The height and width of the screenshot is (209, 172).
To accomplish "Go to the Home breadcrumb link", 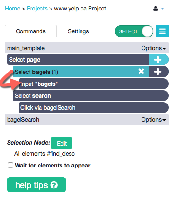I will click(12, 9).
